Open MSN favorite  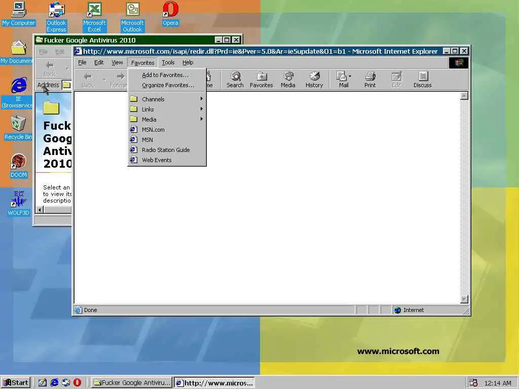coord(167,140)
